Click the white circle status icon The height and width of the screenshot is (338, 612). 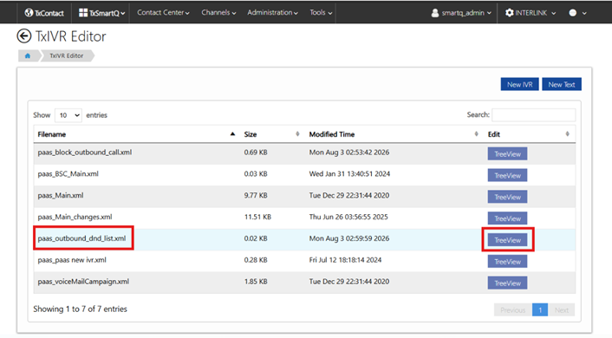click(x=573, y=13)
